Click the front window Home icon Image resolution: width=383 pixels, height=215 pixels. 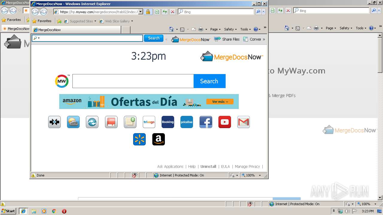(171, 29)
